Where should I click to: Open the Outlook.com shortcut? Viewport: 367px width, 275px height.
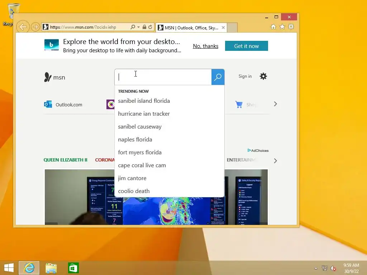click(x=63, y=105)
